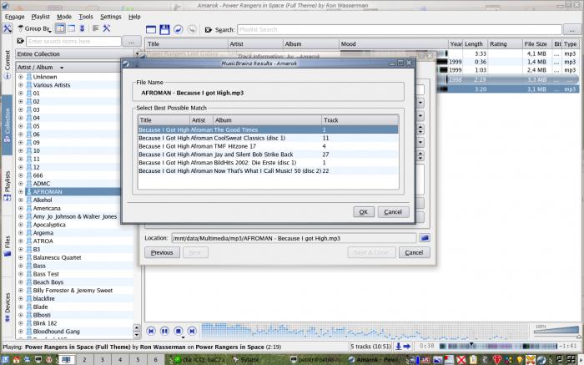Stop playback with the stop button
Screen dimensions: 584x365
[x=179, y=331]
